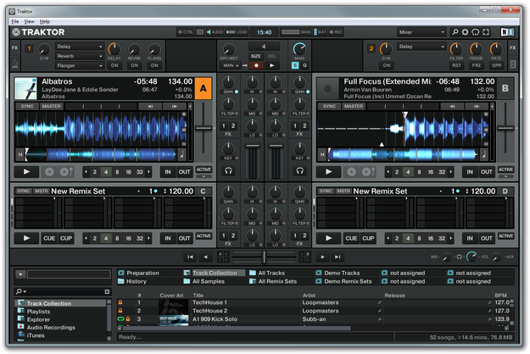Click the CUP button on Deck C
Viewport: 530px width, 354px height.
click(x=66, y=238)
